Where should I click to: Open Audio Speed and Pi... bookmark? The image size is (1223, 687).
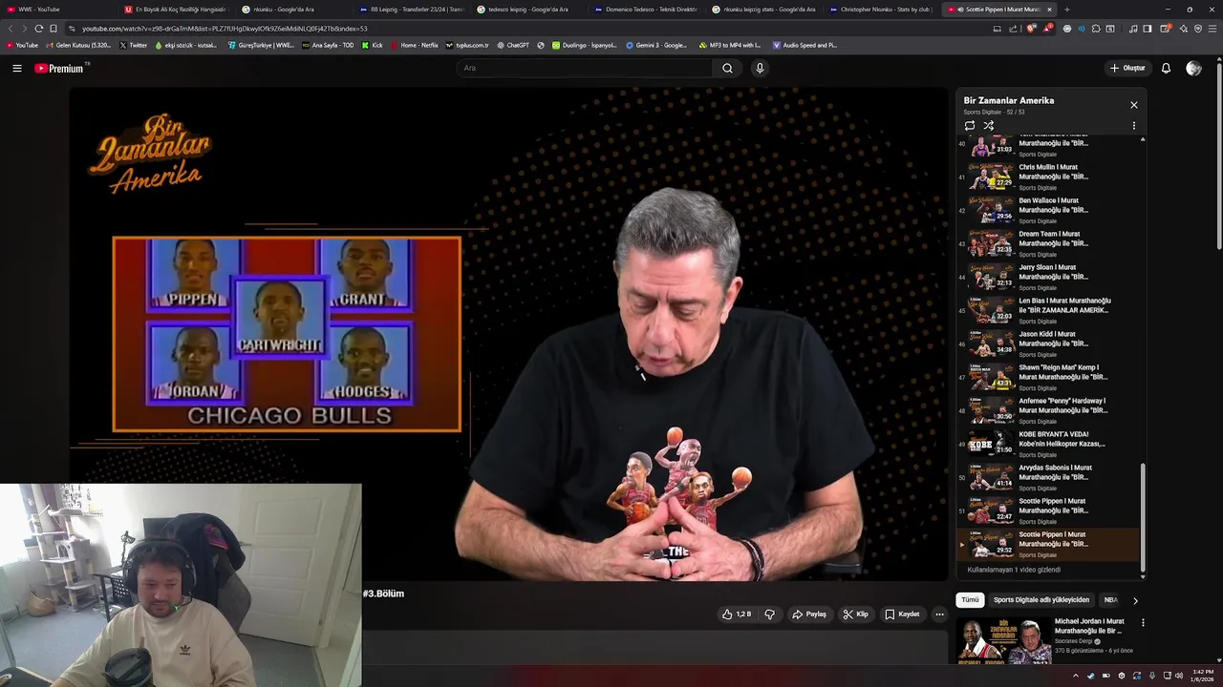tap(805, 45)
